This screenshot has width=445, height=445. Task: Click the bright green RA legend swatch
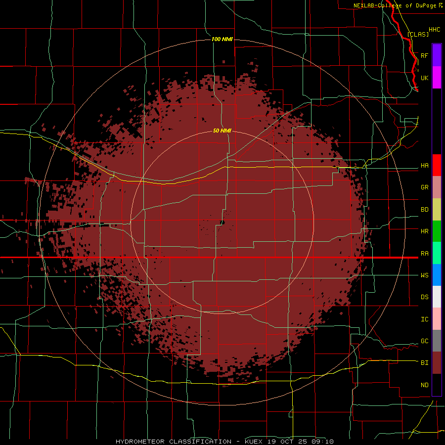pyautogui.click(x=437, y=253)
